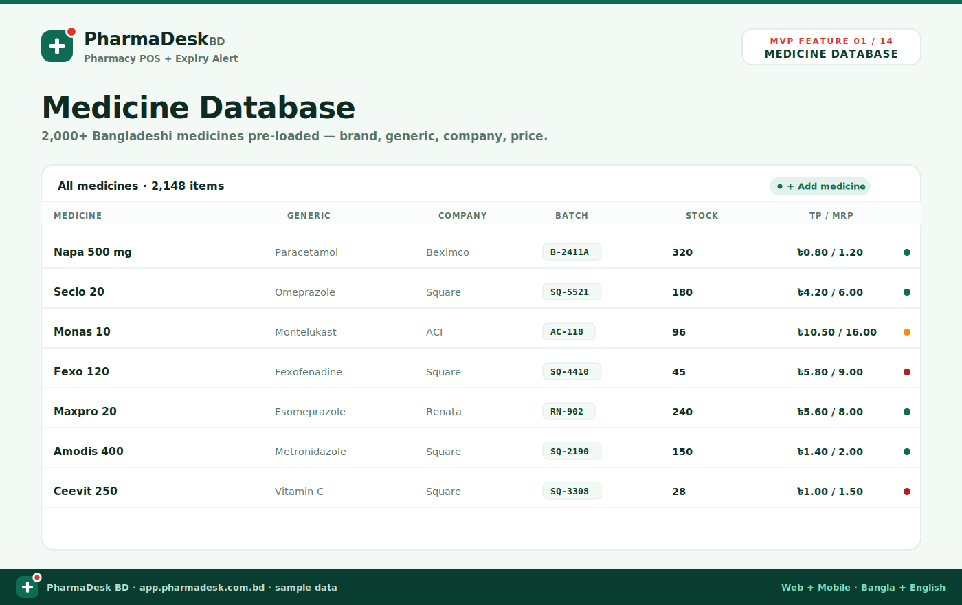Open the Ceevit 250 medicine row

481,488
